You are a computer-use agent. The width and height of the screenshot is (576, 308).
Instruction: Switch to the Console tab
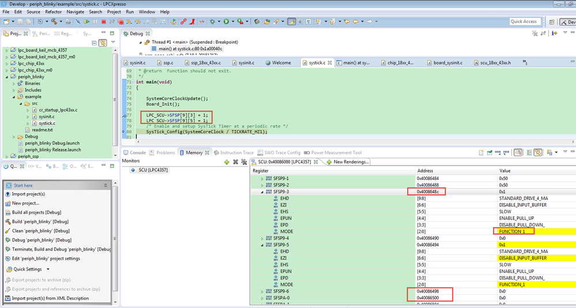[x=135, y=152]
